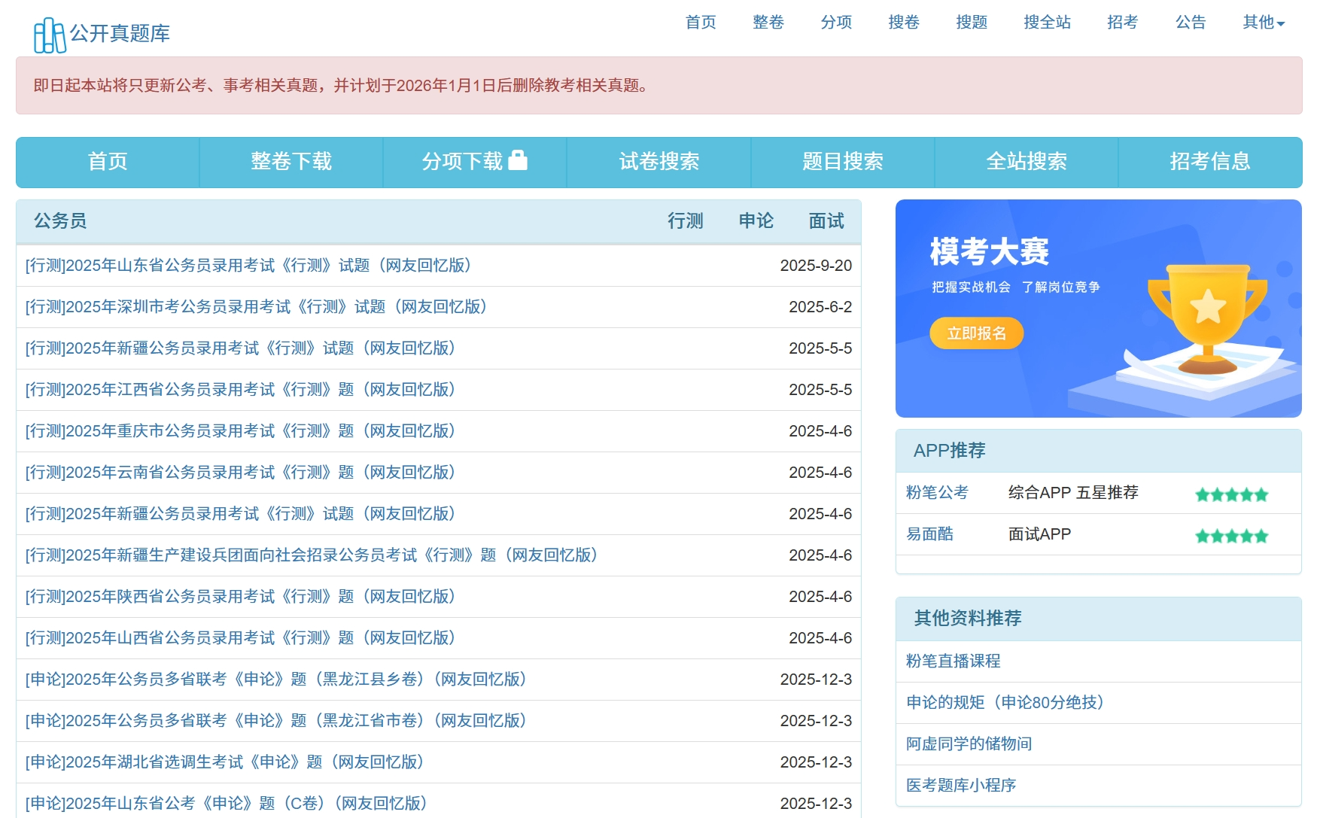The image size is (1317, 818).
Task: Open 公告 in the top navigation
Action: click(x=1190, y=23)
